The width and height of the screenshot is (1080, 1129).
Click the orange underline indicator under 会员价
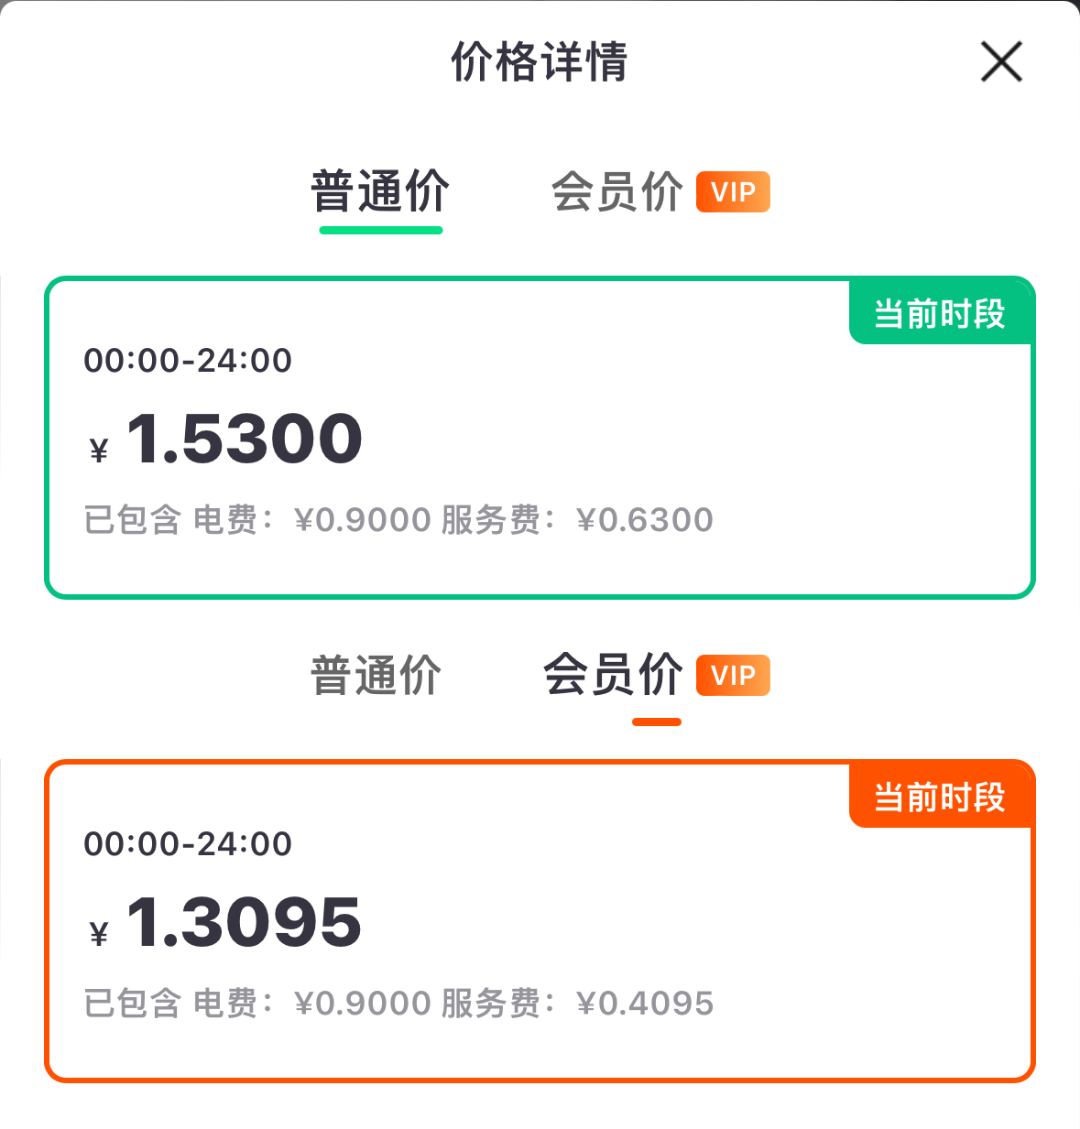(657, 722)
